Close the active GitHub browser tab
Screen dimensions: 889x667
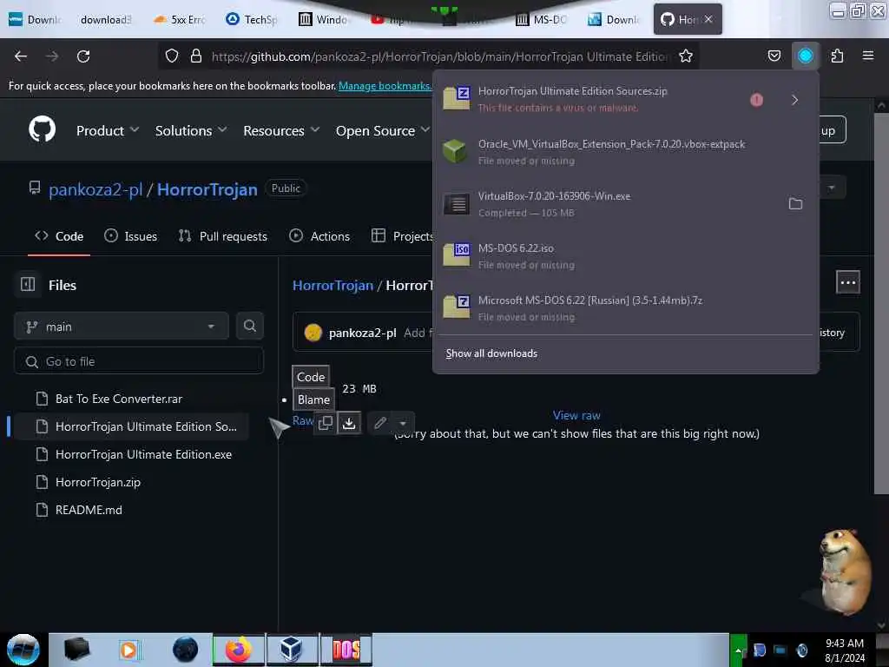pyautogui.click(x=708, y=19)
